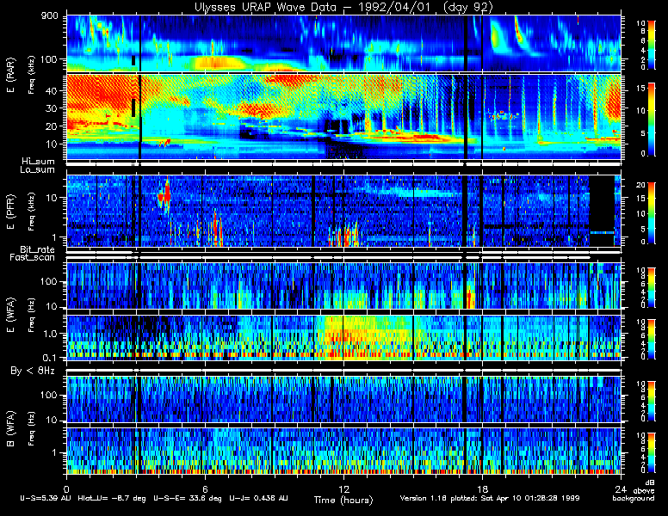Click the 'Lo_sum' label

[x=38, y=169]
